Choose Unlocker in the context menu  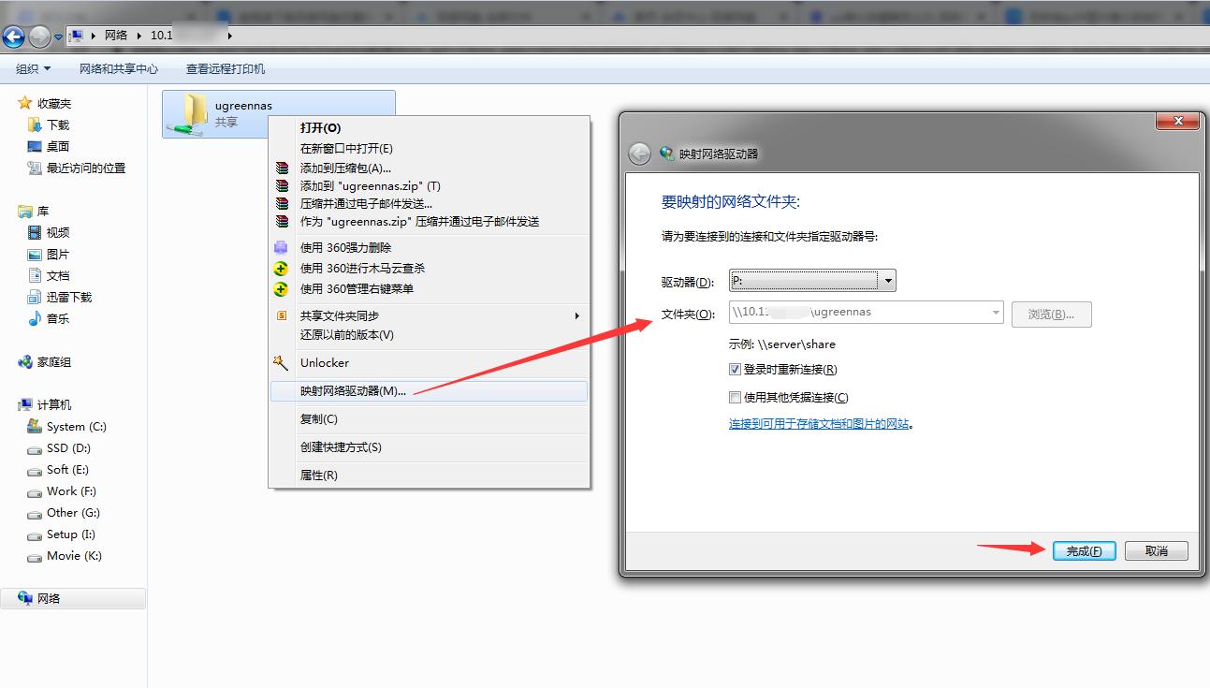(x=430, y=362)
